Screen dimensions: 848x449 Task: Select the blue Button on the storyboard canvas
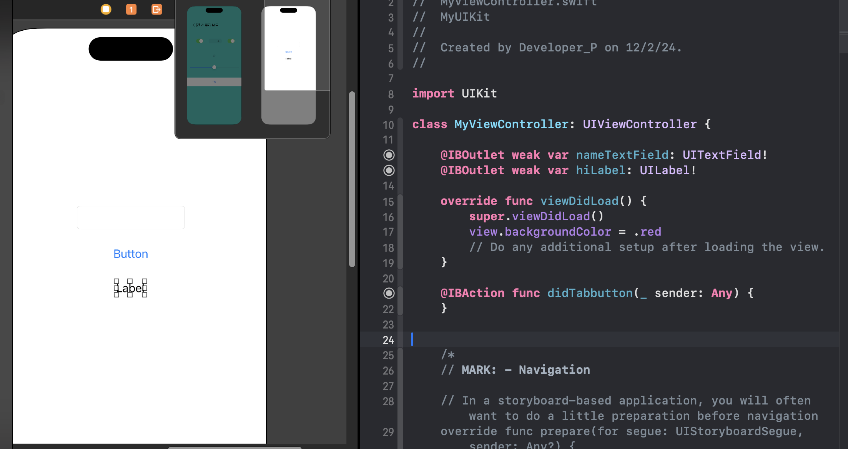[x=131, y=254]
